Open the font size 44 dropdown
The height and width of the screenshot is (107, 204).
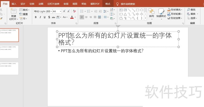tap(60, 11)
